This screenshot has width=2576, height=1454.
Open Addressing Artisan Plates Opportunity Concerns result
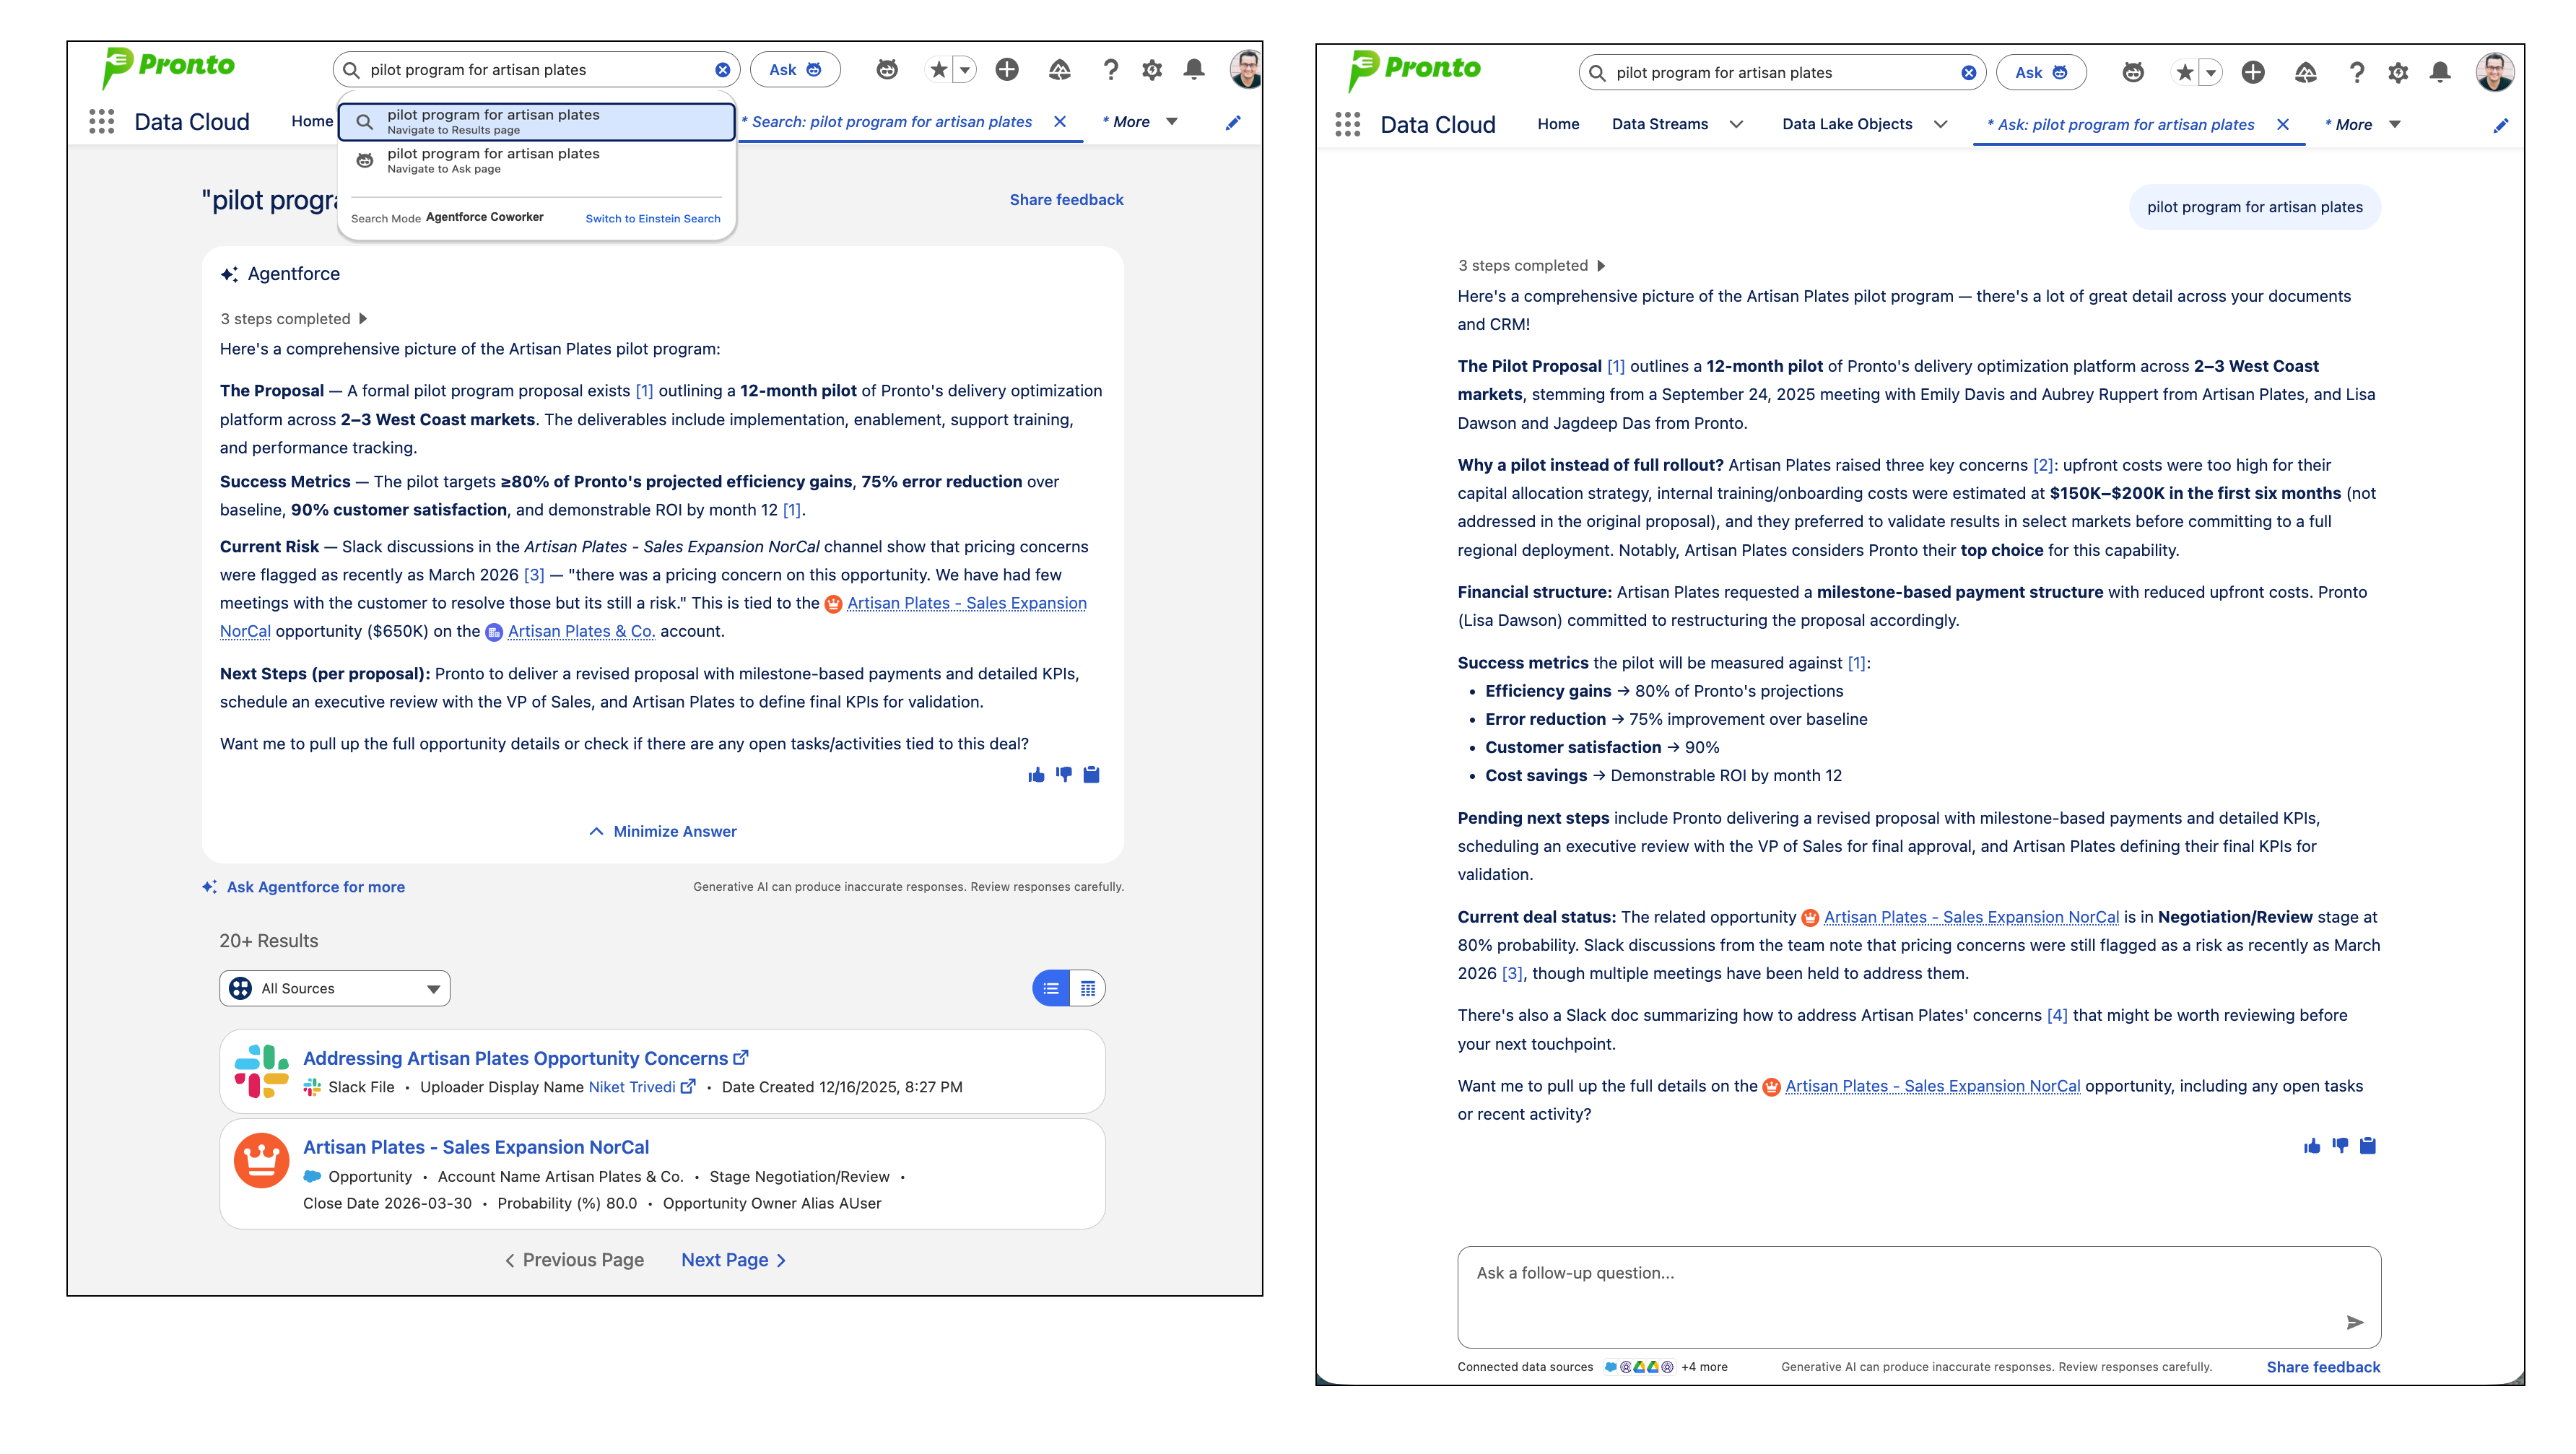(515, 1059)
